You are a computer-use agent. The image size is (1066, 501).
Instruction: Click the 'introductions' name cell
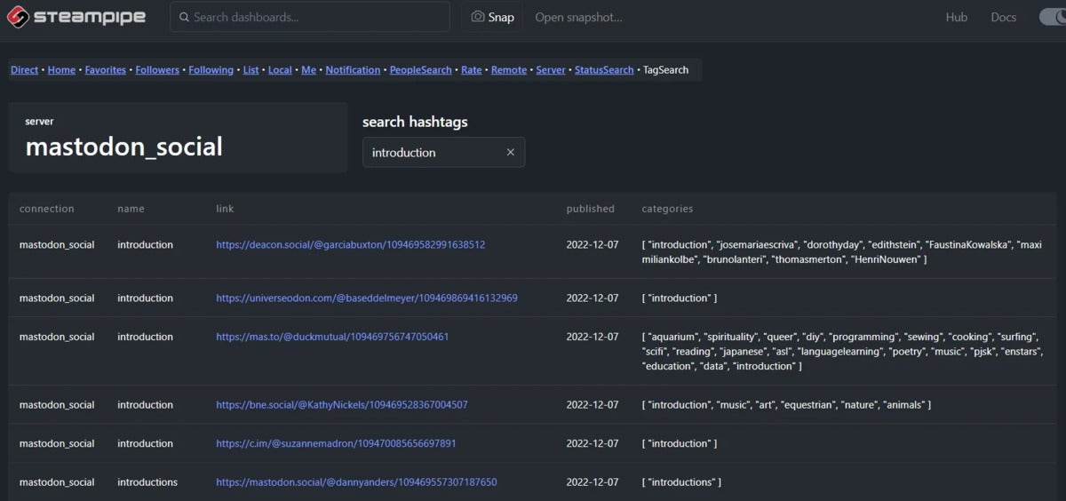coord(147,482)
